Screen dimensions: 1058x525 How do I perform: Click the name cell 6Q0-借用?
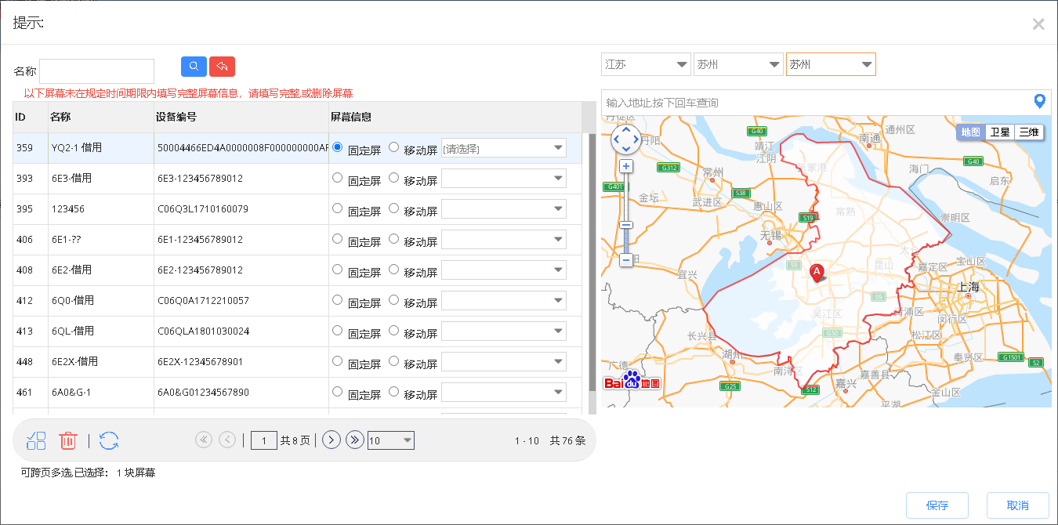(x=73, y=301)
